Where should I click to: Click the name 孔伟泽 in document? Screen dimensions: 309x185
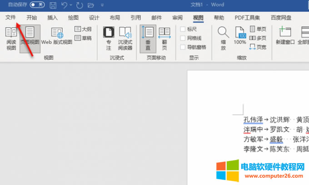pos(253,120)
